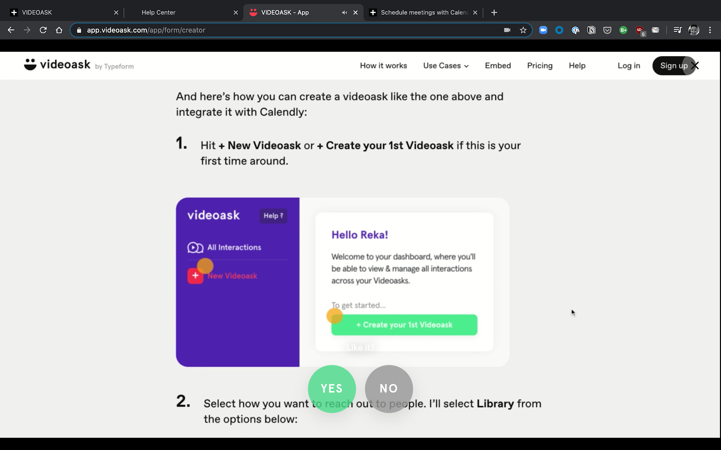
Task: Close the first VIDEOASK tab
Action: (x=116, y=13)
